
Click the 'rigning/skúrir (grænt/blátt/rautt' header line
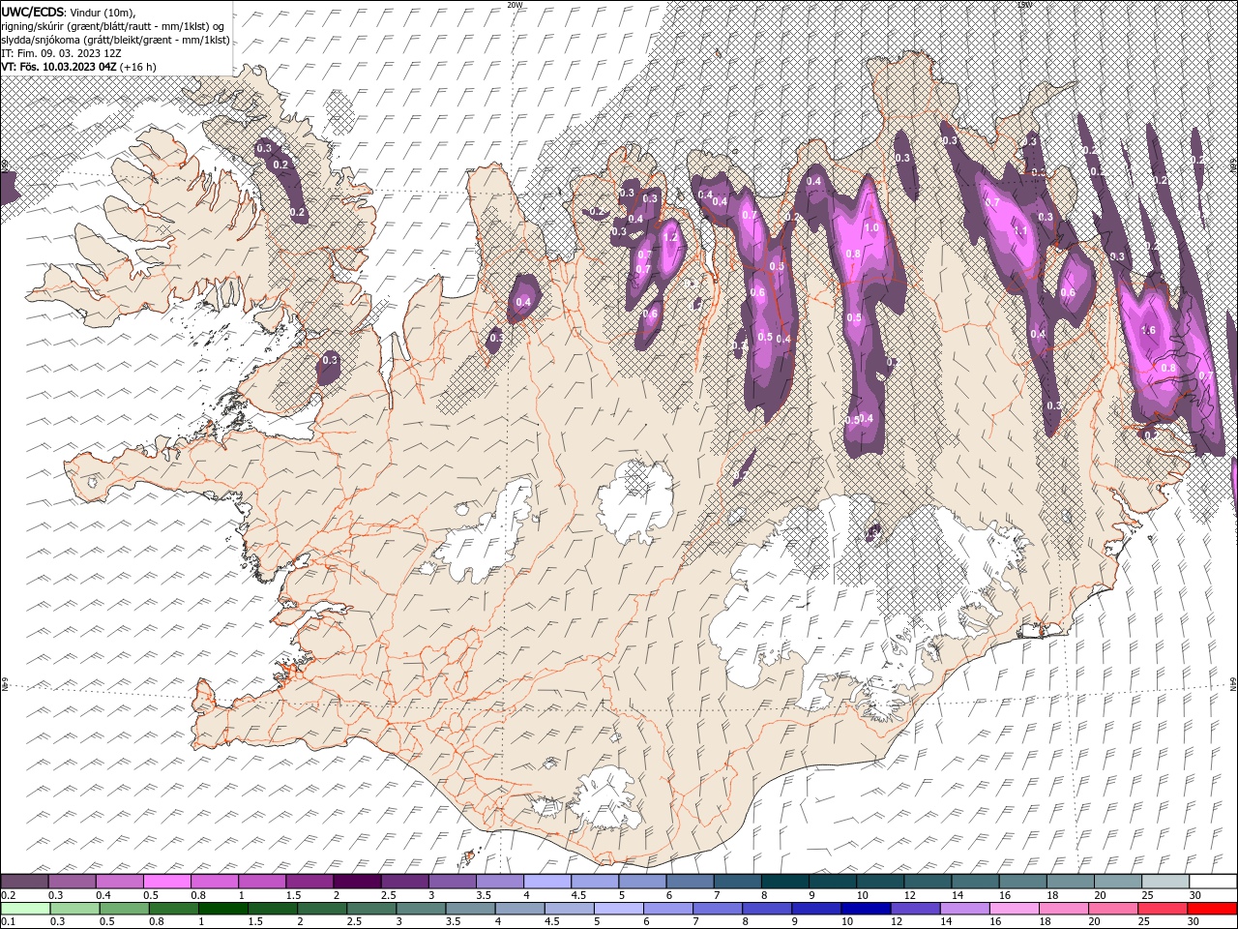tap(113, 25)
